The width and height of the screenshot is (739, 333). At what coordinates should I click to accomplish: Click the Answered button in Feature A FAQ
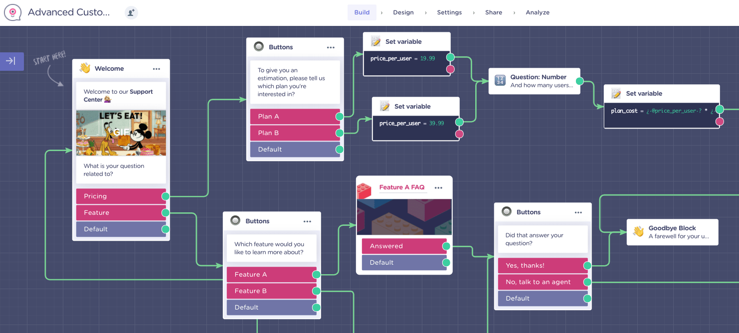[404, 246]
